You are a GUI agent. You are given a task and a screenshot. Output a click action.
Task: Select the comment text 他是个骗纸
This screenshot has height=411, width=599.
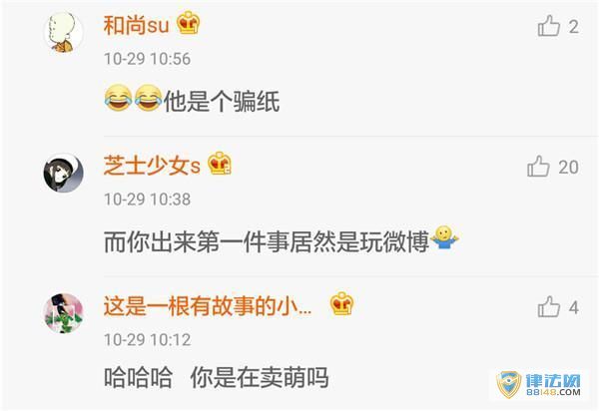(x=222, y=102)
